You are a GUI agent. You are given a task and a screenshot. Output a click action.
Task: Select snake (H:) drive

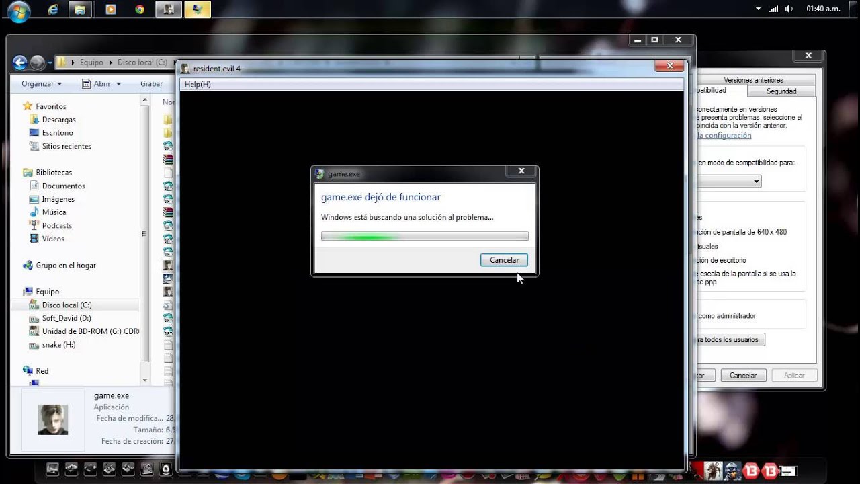coord(58,344)
